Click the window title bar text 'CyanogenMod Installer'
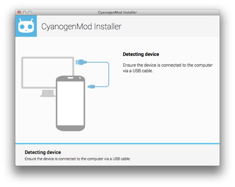 coord(117,12)
